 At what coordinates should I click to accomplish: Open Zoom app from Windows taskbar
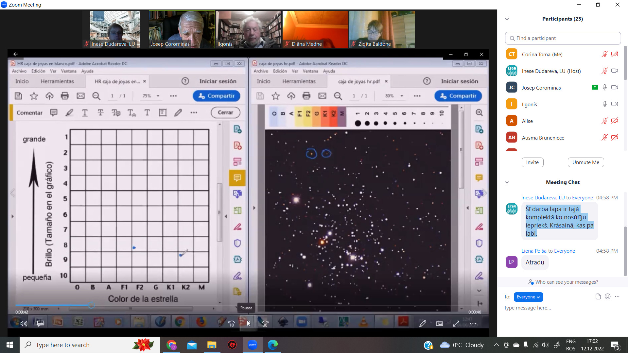tap(253, 345)
